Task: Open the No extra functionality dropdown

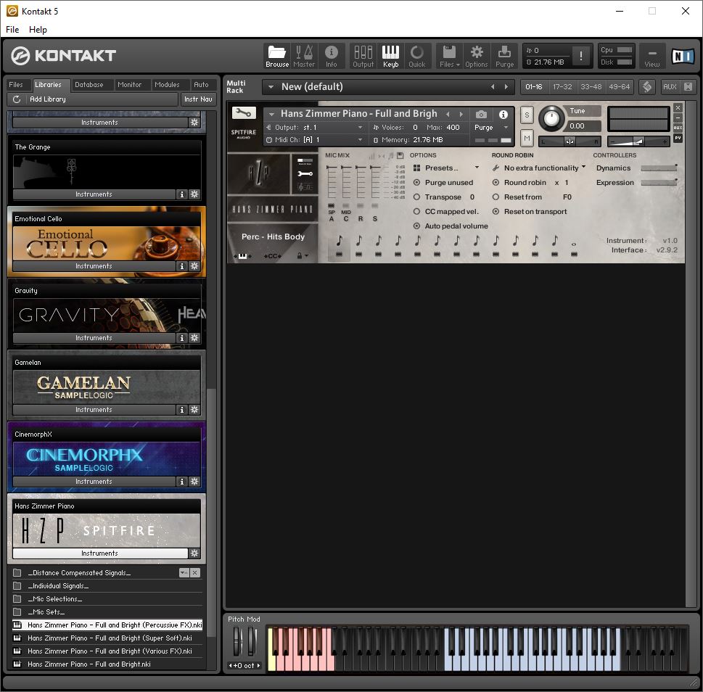Action: 584,167
